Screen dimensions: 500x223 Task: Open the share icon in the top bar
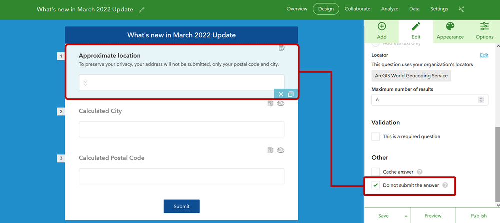tap(461, 9)
